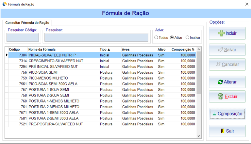Focus the Pesquisar Código input field
The width and height of the screenshot is (251, 144).
click(x=23, y=37)
